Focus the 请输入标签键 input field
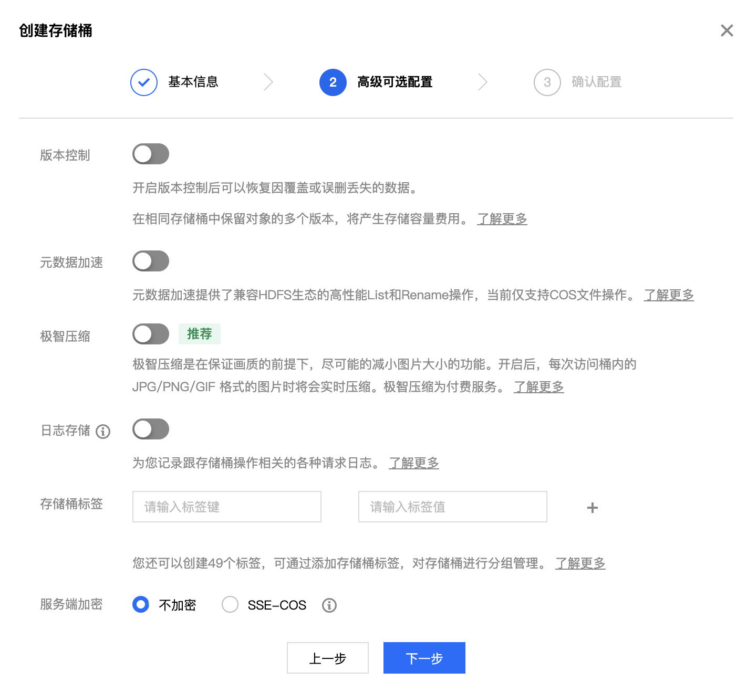 tap(227, 507)
